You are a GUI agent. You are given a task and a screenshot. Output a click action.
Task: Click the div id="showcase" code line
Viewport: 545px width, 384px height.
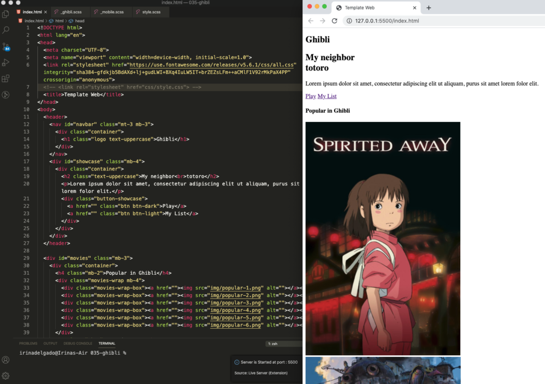(97, 161)
